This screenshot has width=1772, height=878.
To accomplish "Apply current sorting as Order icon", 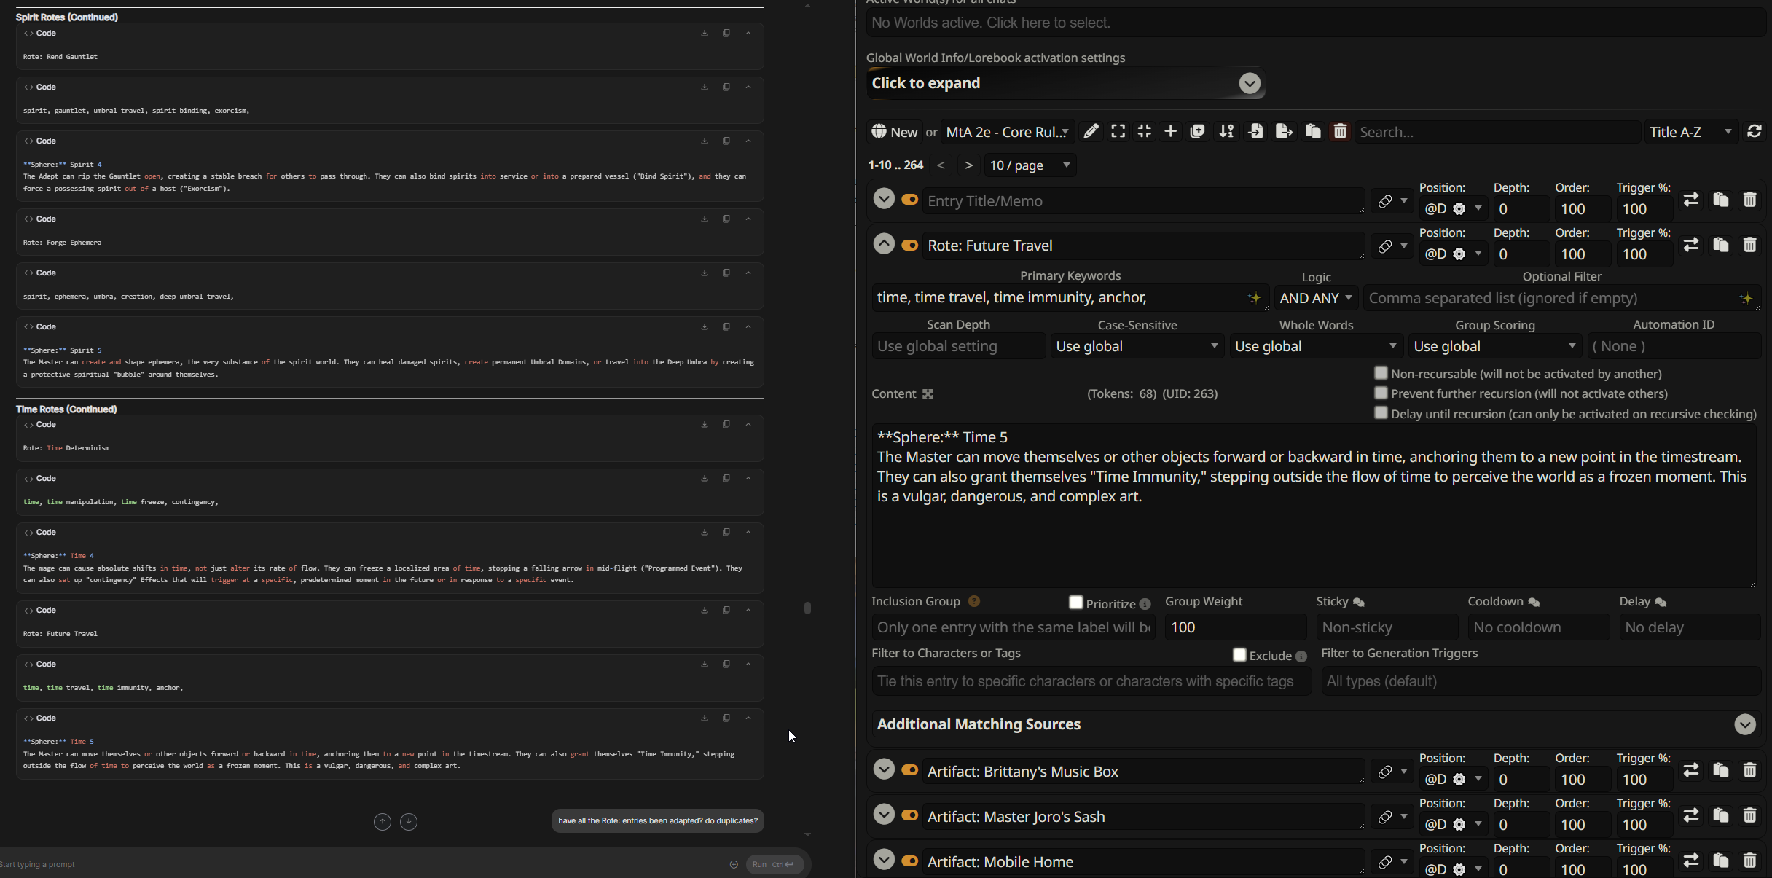I will (x=1227, y=131).
